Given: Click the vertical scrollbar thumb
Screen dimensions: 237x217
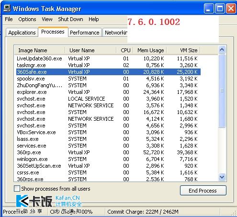Looking at the screenshot, I should coord(222,91).
